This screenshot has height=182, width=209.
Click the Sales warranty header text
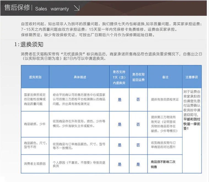pos(52,9)
